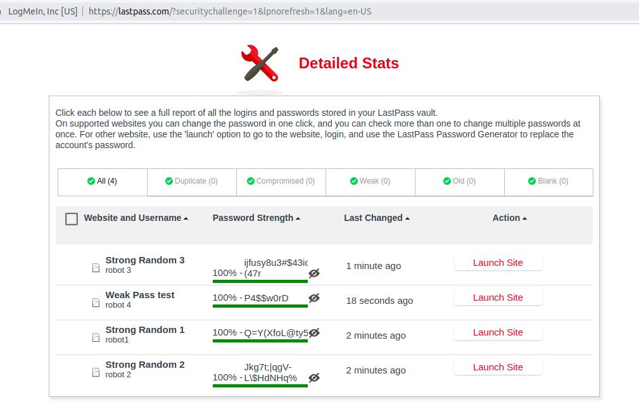Select the lastpass.com address bar URL
This screenshot has height=414, width=639.
(x=229, y=11)
